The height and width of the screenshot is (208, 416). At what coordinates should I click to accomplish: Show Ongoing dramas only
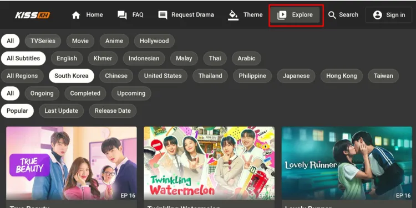point(42,93)
